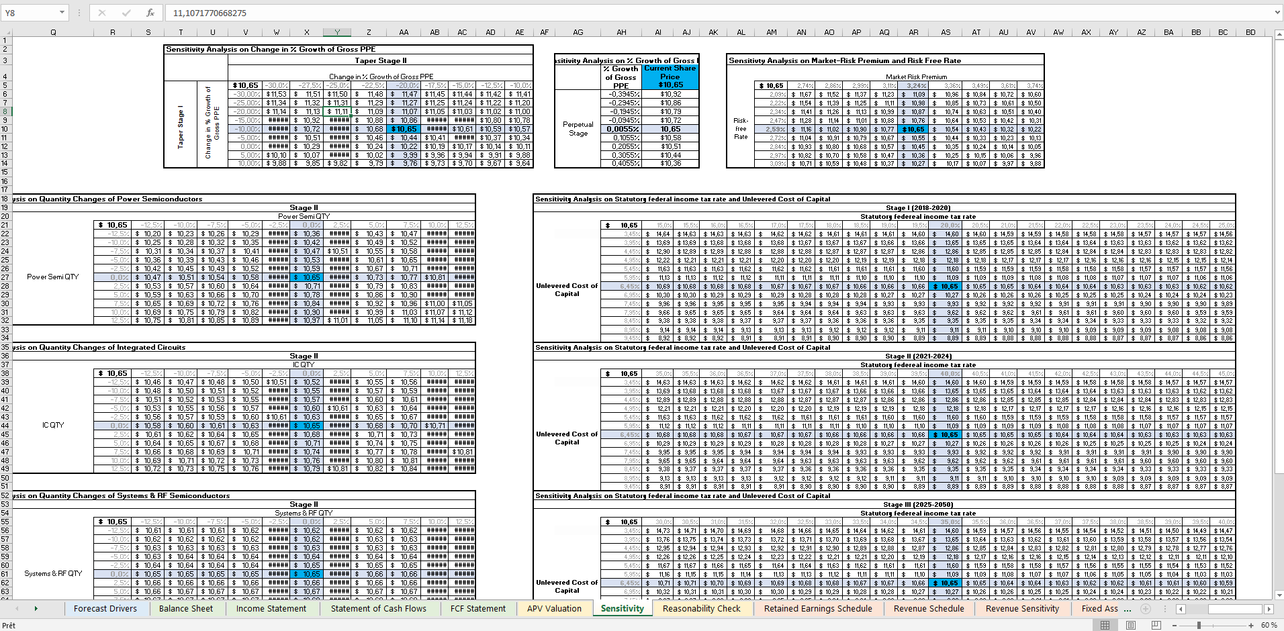Screen dimensions: 1284x631
Task: Click sheet tab scroll left arrow
Action: tap(17, 609)
